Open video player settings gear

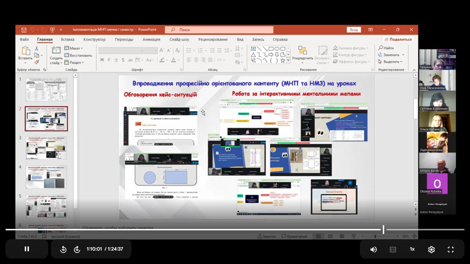point(431,249)
